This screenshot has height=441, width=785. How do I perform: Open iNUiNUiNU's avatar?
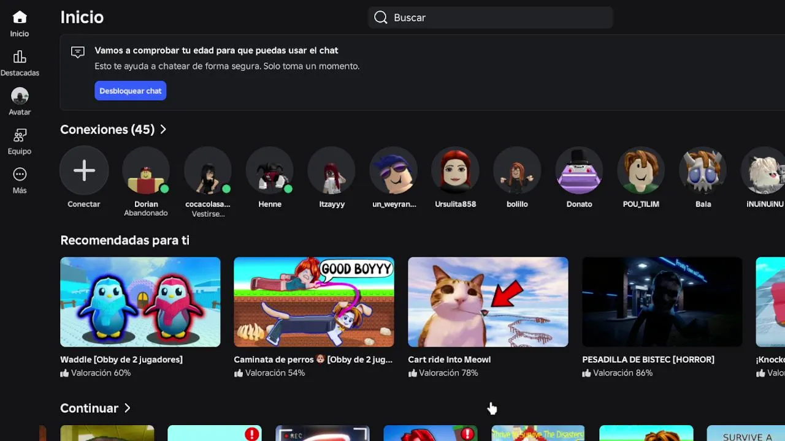(x=764, y=170)
